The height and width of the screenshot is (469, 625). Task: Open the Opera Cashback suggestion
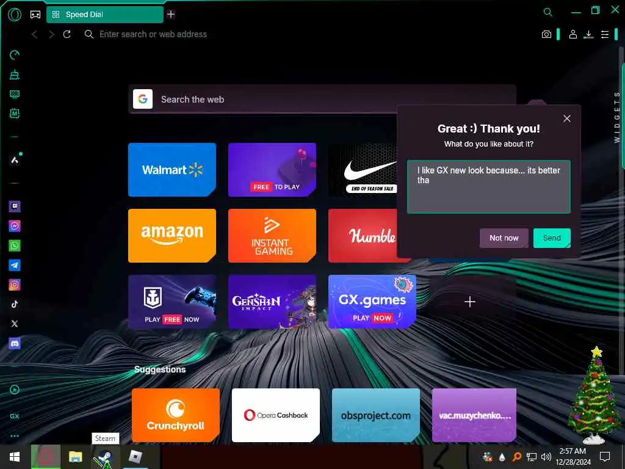(x=276, y=415)
